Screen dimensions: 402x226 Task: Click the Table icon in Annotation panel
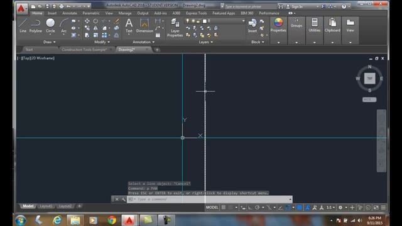[158, 35]
